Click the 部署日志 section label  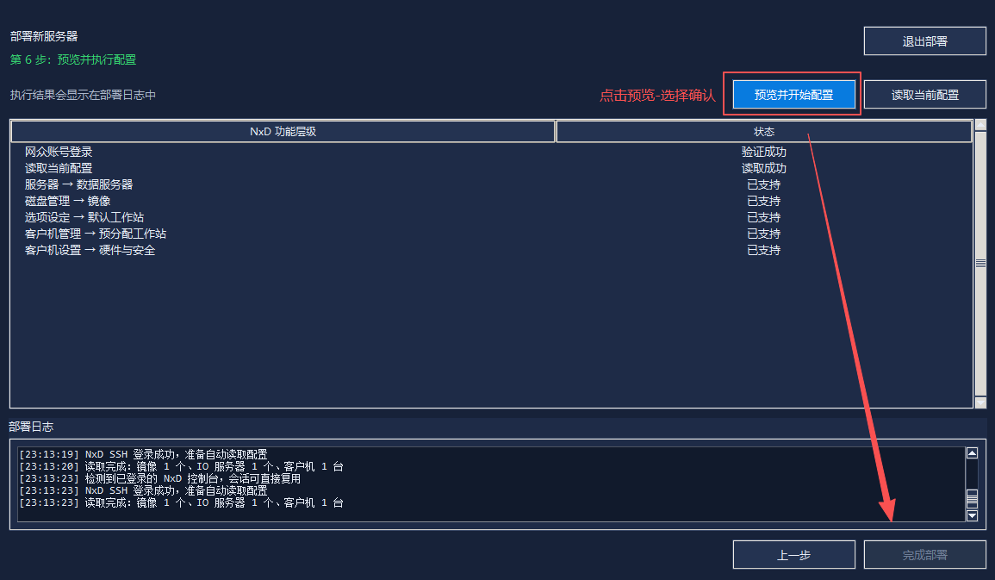(31, 427)
